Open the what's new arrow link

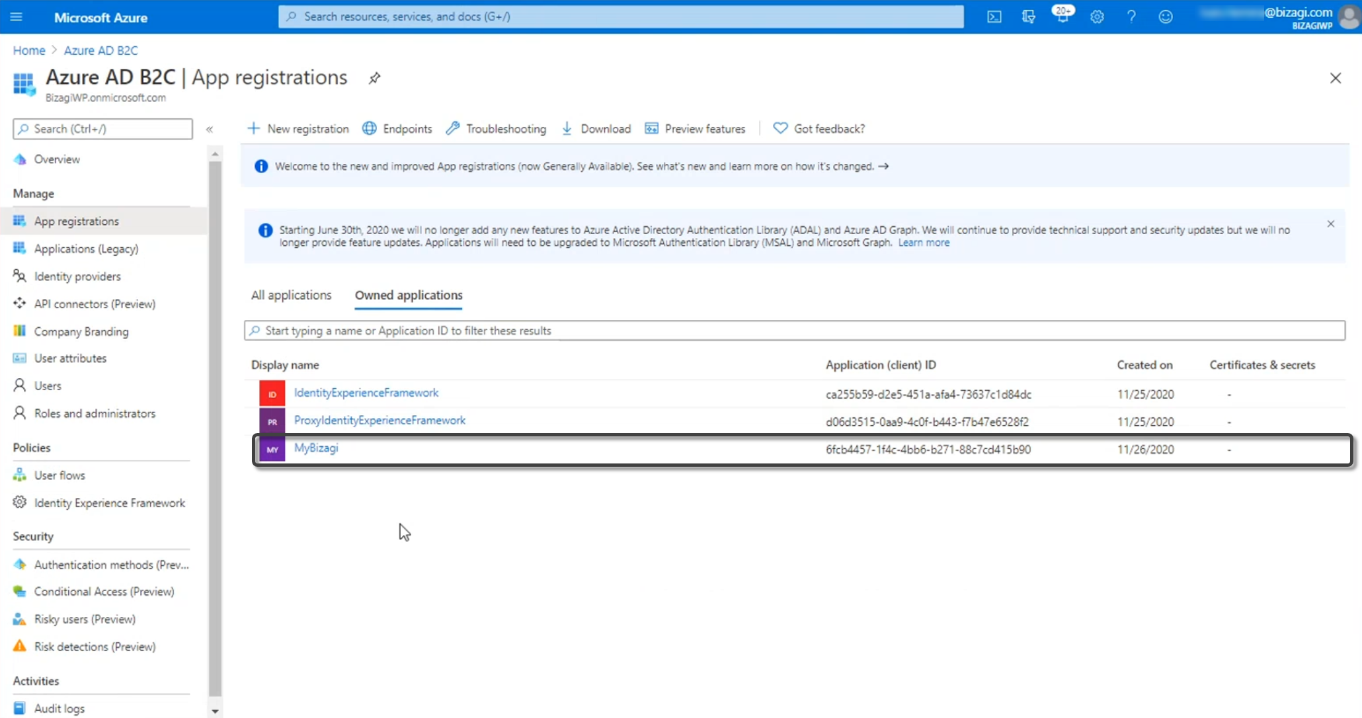pyautogui.click(x=883, y=167)
